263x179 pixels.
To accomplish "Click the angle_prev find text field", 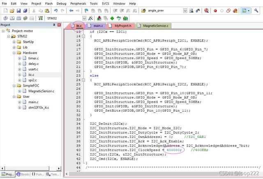I will click(164, 11).
